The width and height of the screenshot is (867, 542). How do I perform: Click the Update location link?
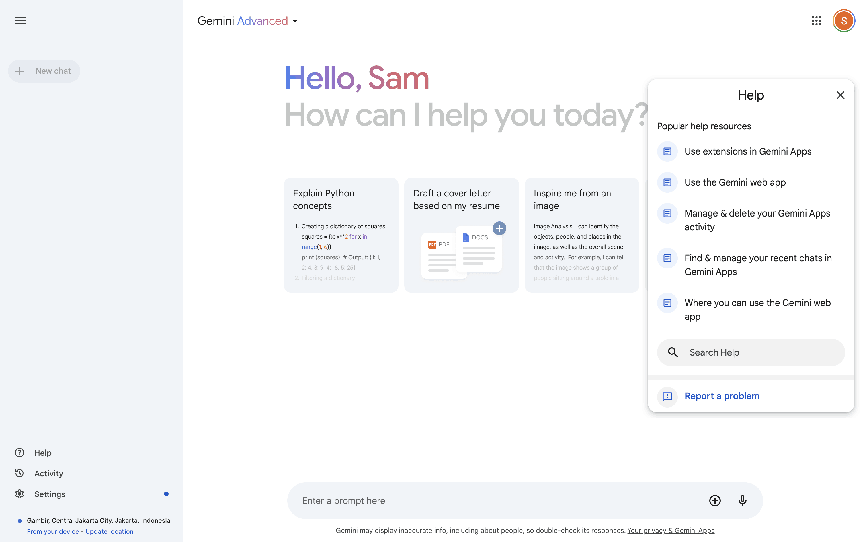[x=109, y=531]
